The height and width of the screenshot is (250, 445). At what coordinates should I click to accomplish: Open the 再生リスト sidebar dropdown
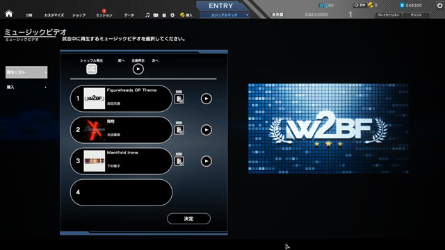pyautogui.click(x=26, y=72)
